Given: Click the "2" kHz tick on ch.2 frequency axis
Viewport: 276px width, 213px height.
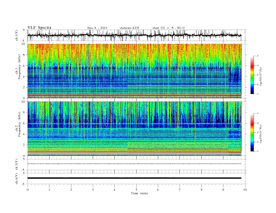Looking at the screenshot, I should pyautogui.click(x=24, y=145).
